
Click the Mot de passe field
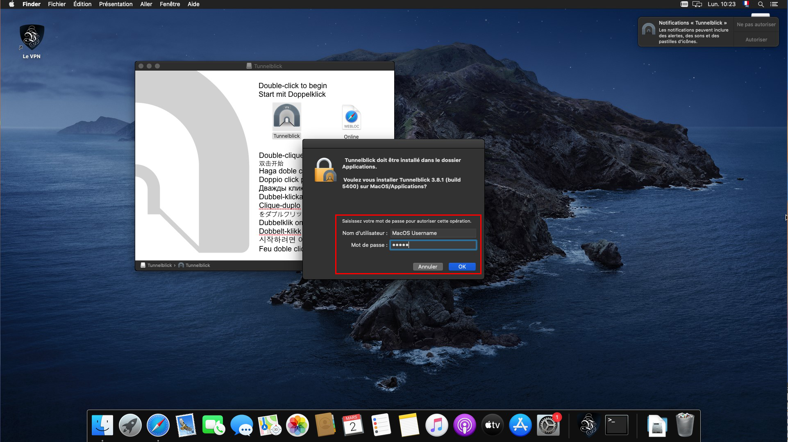click(433, 245)
